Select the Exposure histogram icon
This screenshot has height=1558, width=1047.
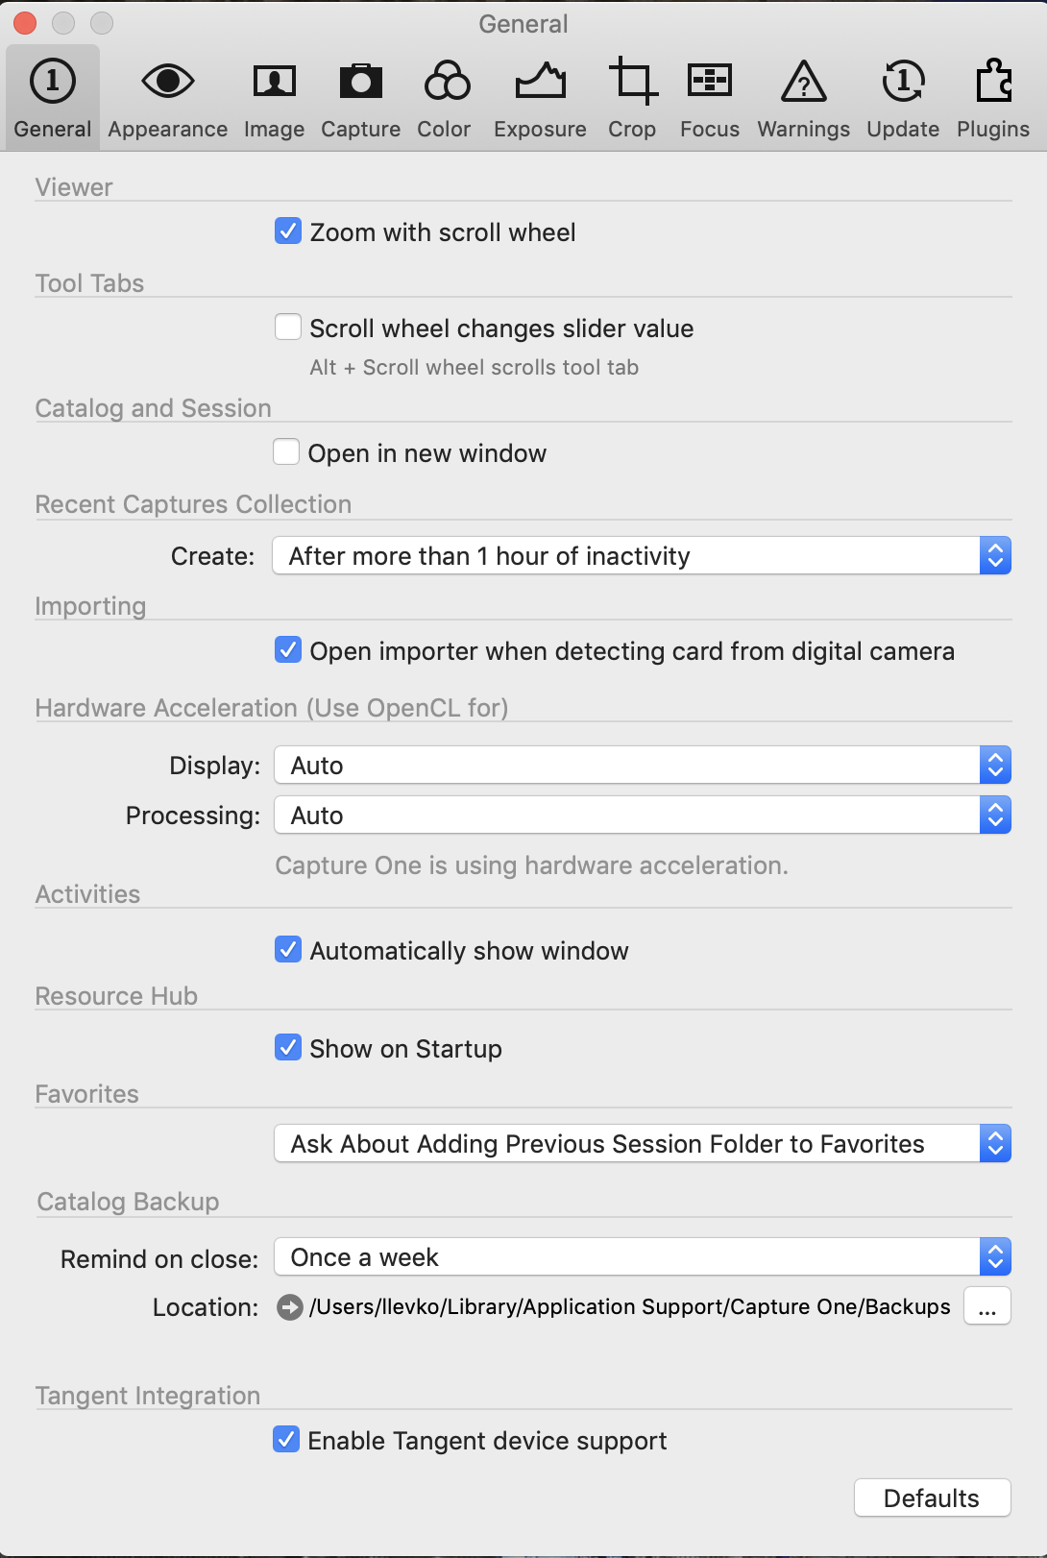(x=540, y=82)
